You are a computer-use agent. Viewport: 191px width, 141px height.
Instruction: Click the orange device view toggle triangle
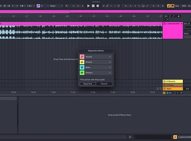pos(175,137)
